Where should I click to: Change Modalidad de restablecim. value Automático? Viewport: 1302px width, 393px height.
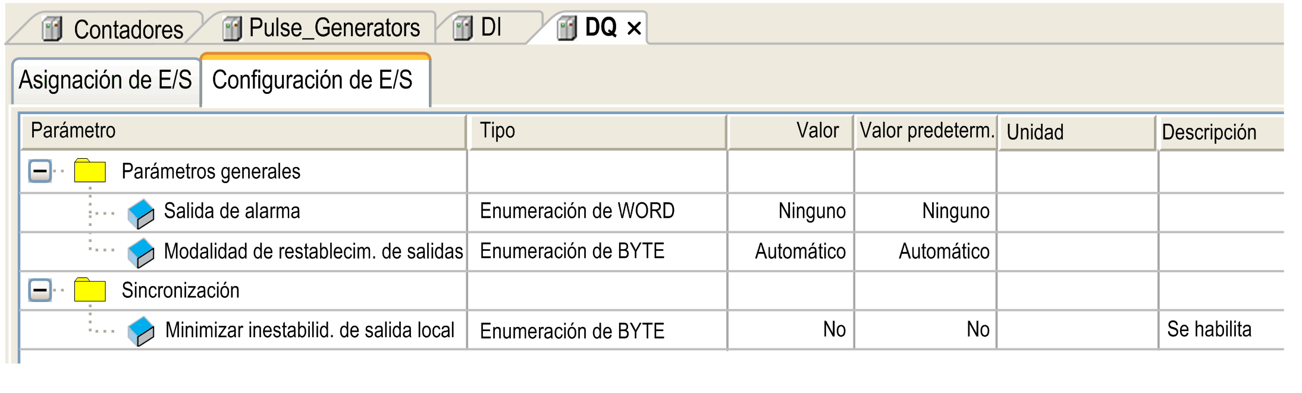coord(790,251)
